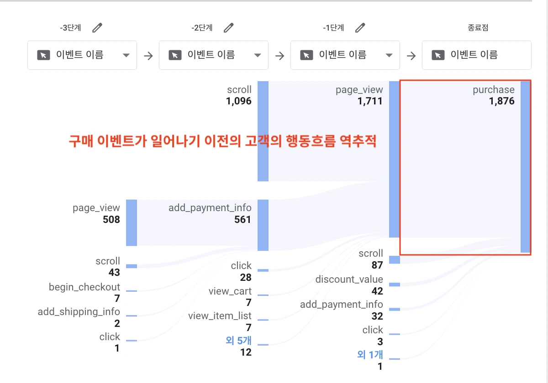Open the -1단계 이벤트 이름 dropdown

(345, 55)
